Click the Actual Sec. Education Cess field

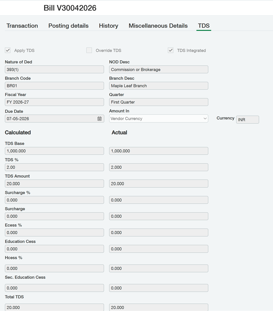(x=159, y=288)
